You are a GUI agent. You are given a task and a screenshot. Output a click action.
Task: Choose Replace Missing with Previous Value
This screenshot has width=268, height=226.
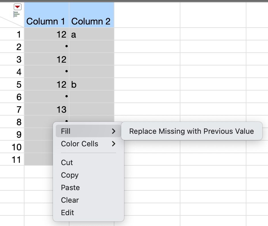tap(191, 131)
